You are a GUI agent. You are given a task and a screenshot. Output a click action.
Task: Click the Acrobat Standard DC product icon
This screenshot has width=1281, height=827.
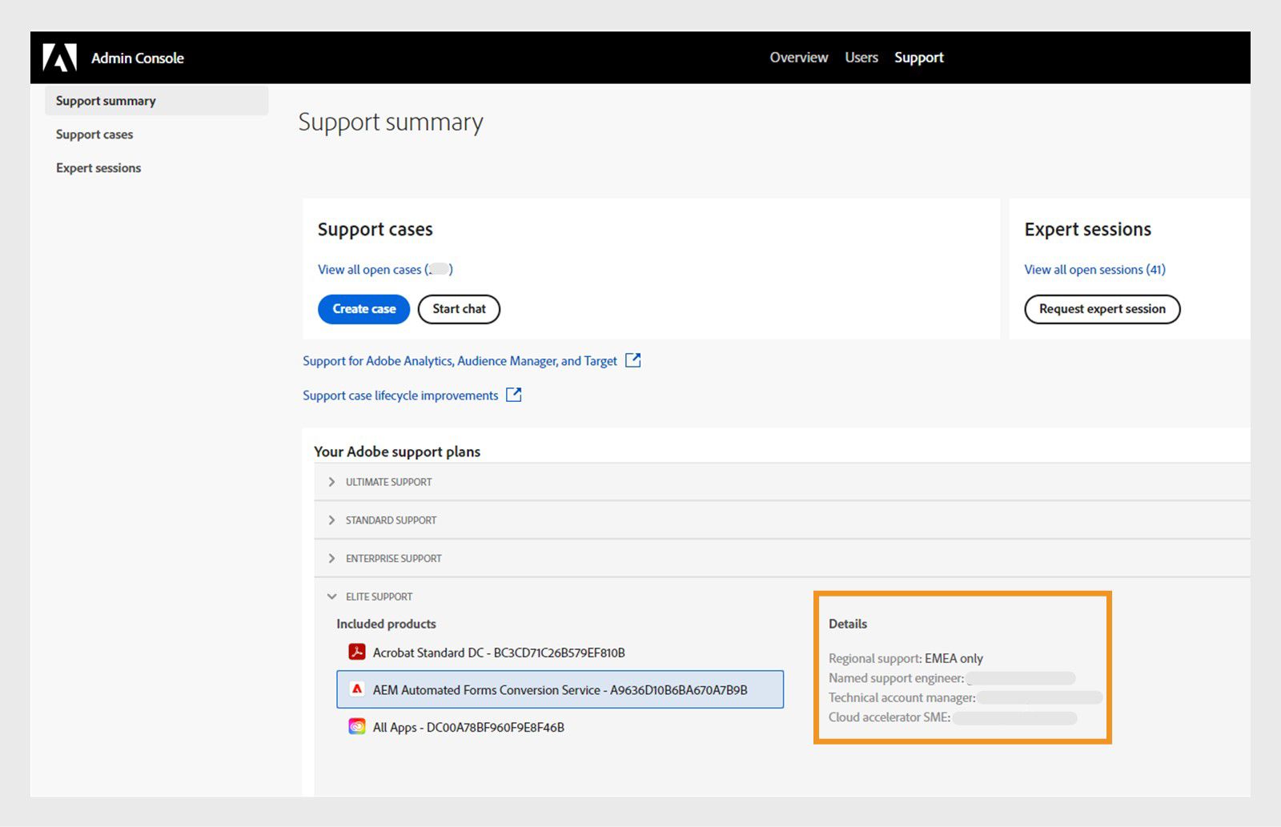[x=357, y=652]
